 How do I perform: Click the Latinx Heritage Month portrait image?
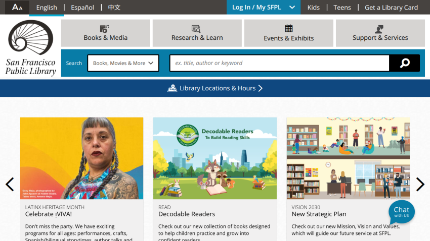tap(82, 158)
